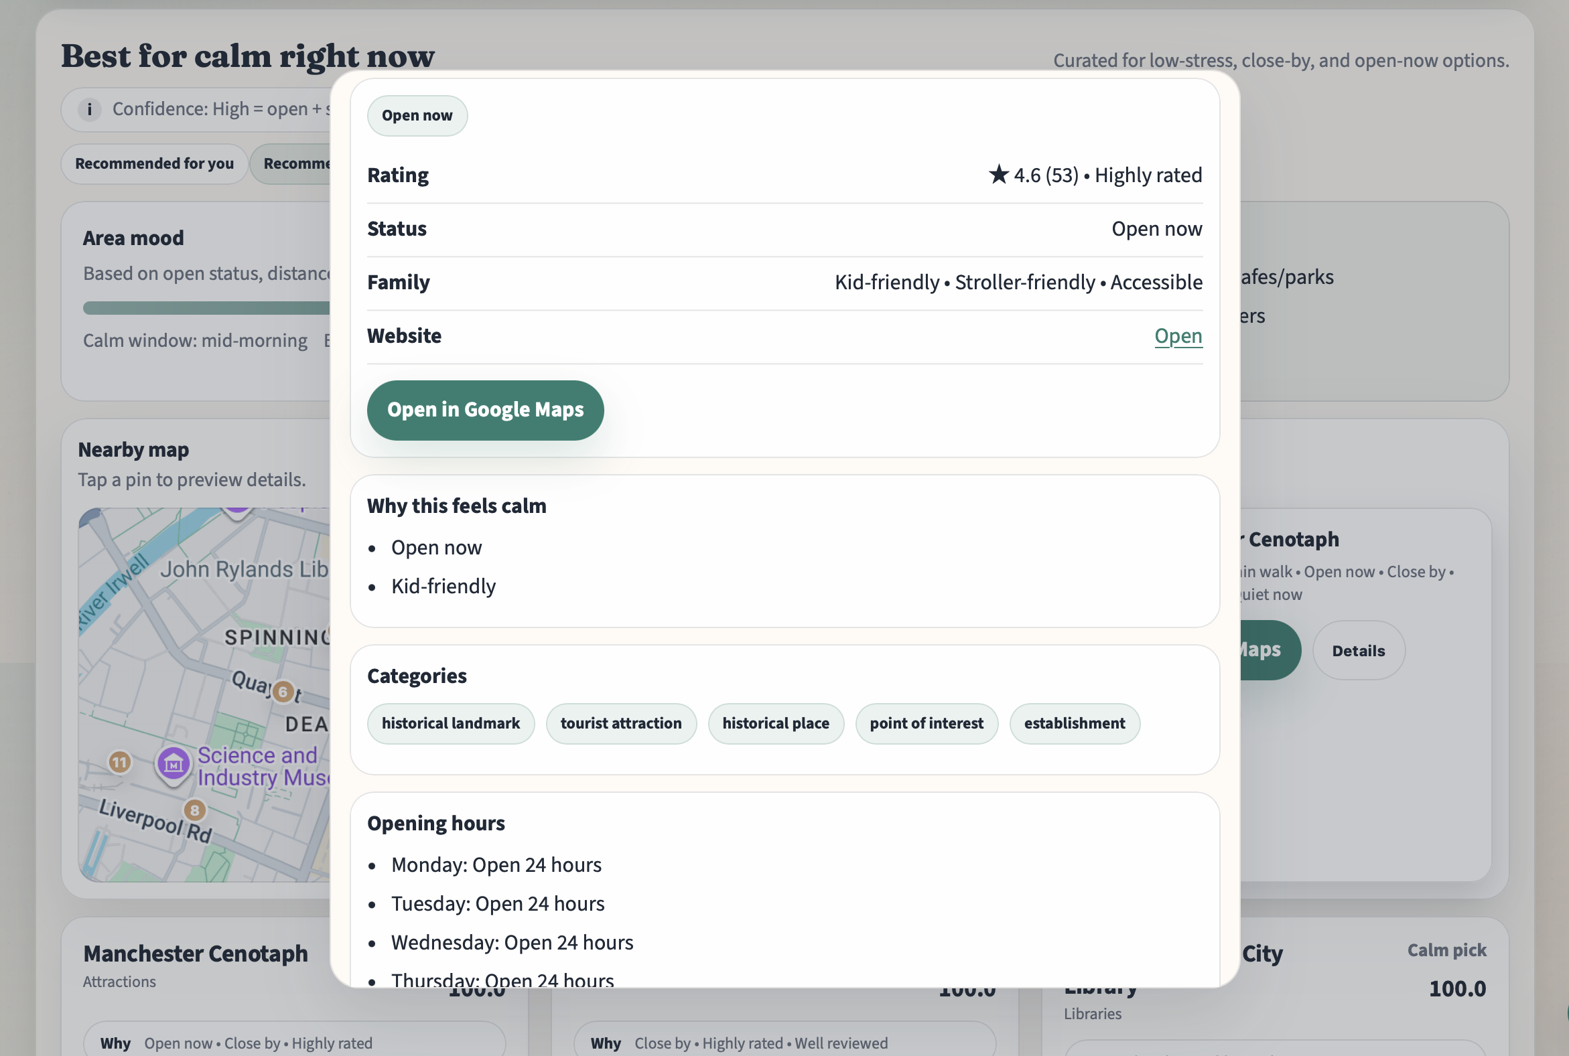Click numbered pin 11 on the nearby map
This screenshot has height=1056, width=1569.
119,762
